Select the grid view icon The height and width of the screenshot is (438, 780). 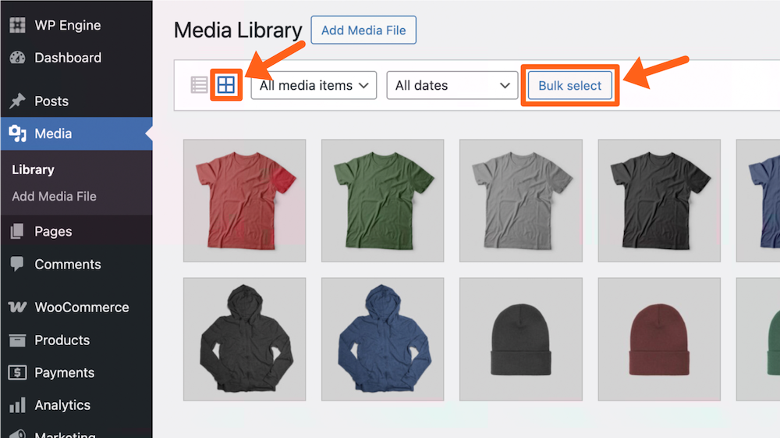tap(226, 85)
